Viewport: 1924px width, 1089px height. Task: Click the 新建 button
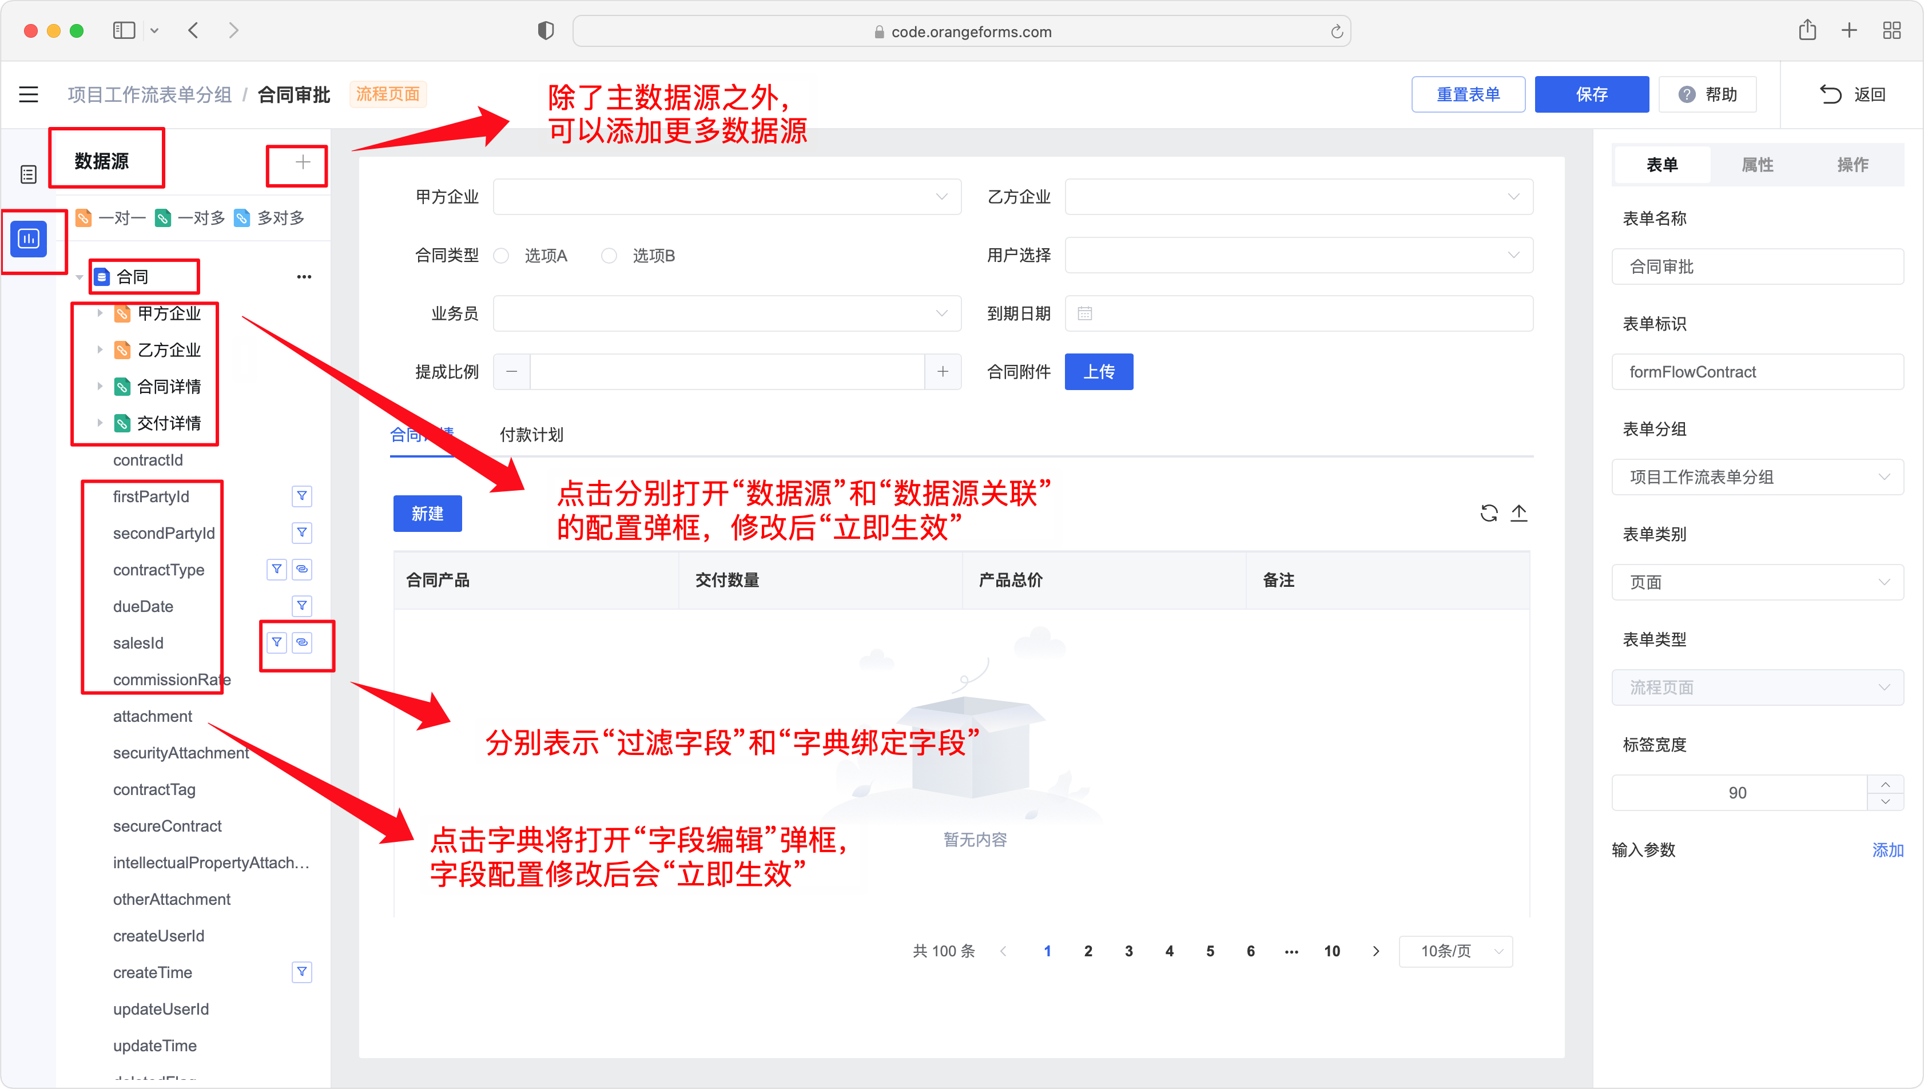click(x=427, y=514)
